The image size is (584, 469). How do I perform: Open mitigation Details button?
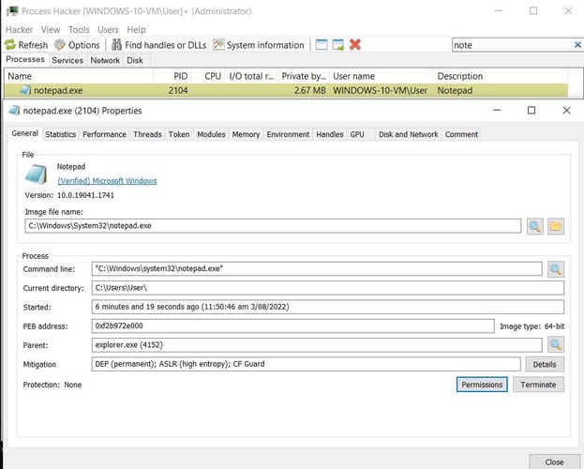[544, 364]
